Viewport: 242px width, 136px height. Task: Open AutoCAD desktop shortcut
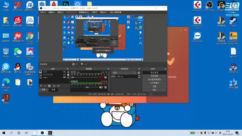(54, 4)
